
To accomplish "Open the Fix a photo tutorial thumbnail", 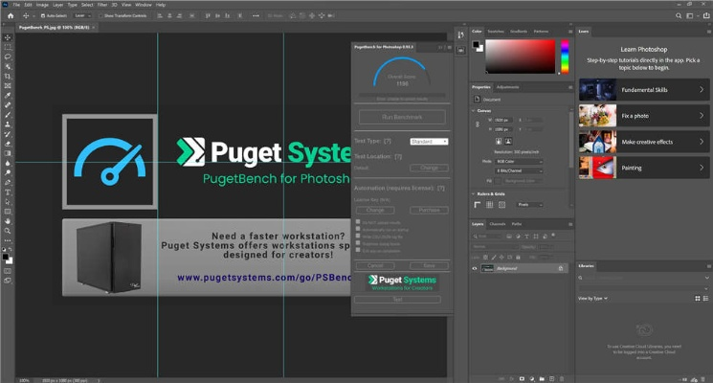I will 597,115.
